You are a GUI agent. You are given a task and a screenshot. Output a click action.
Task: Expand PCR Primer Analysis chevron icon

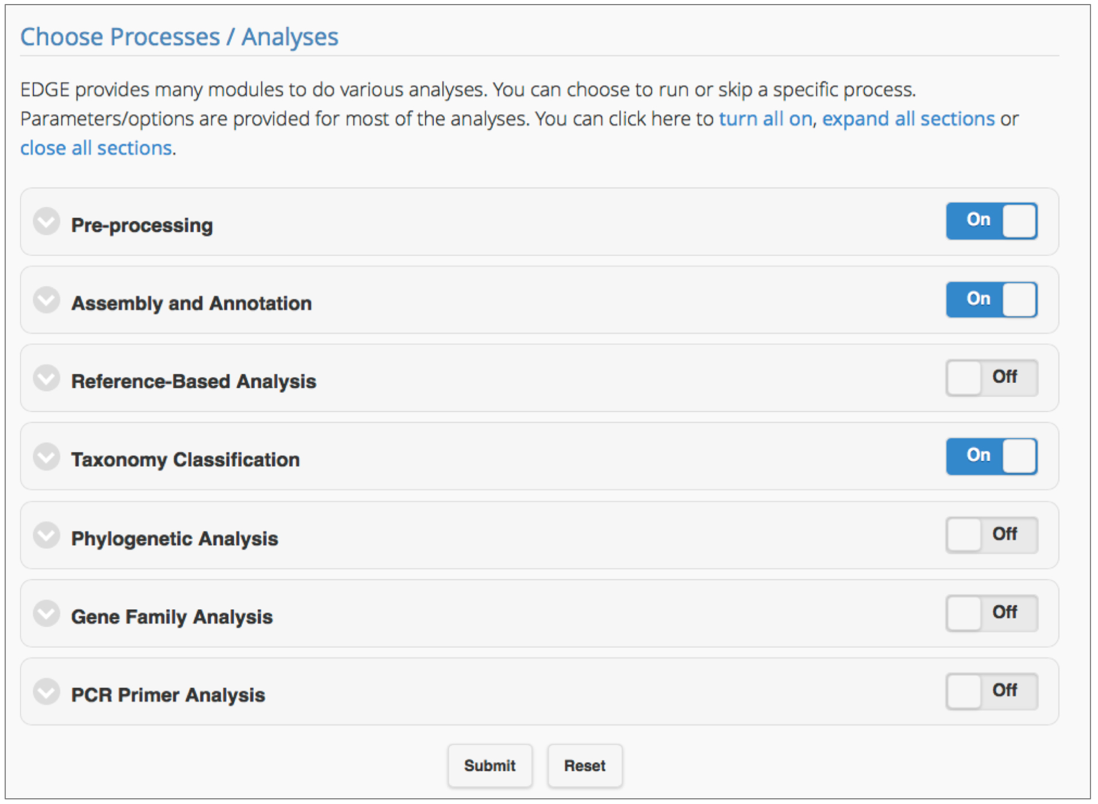click(x=47, y=692)
